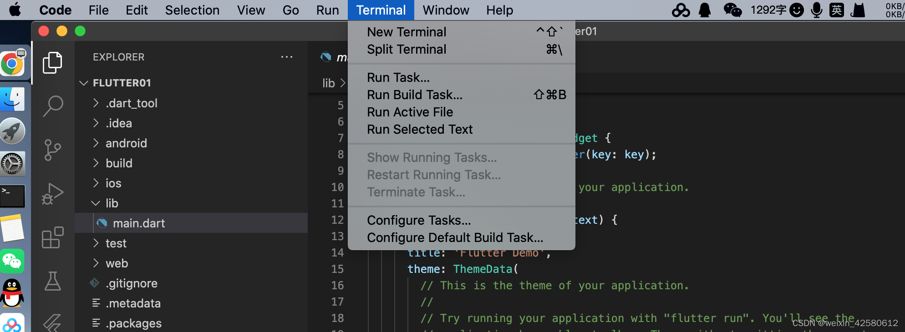The width and height of the screenshot is (905, 332).
Task: Open the Source Control view
Action: [52, 150]
